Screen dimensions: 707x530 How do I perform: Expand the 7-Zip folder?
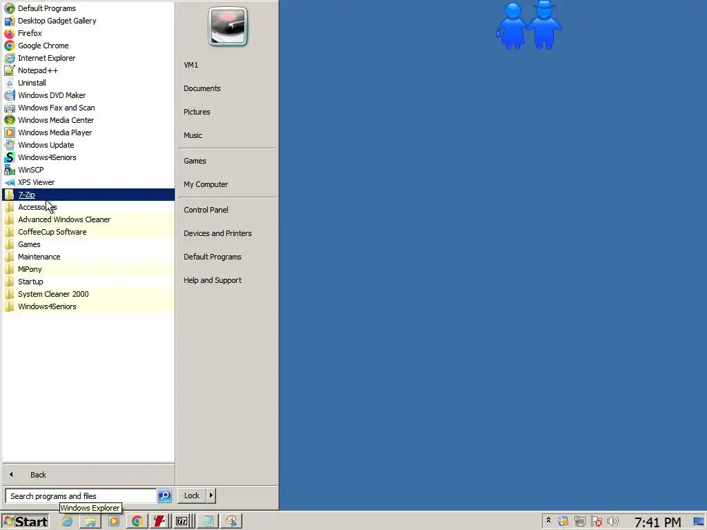point(88,195)
